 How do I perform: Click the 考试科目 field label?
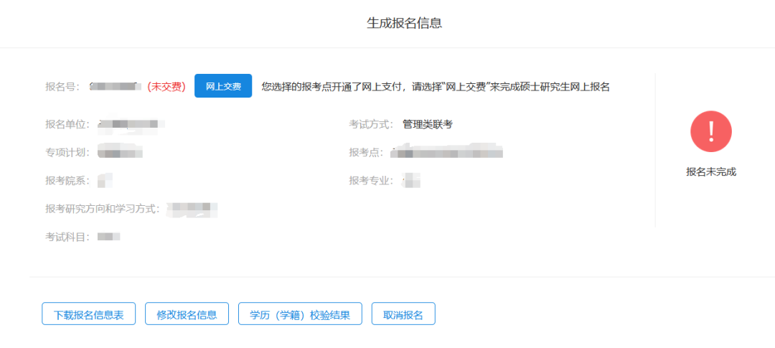[67, 237]
